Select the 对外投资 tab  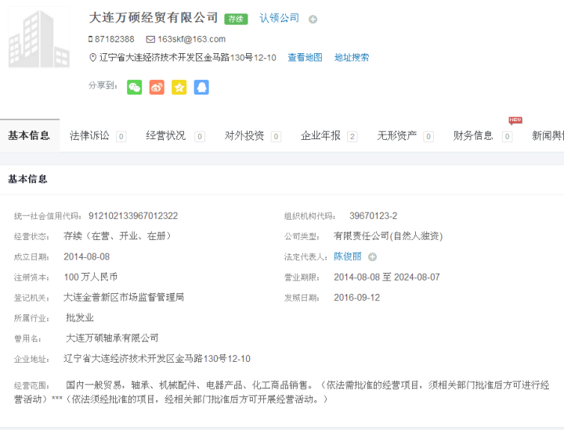[x=244, y=135]
